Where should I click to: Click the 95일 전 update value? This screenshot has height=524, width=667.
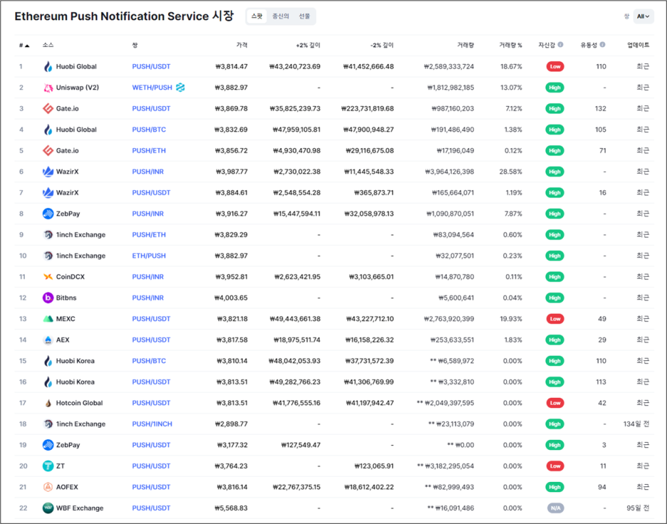(638, 508)
